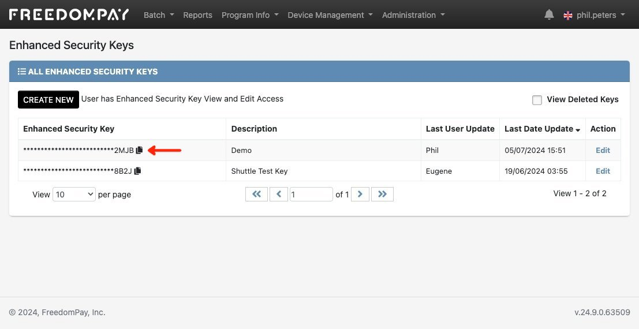
Task: Open the Reports menu item
Action: point(197,15)
